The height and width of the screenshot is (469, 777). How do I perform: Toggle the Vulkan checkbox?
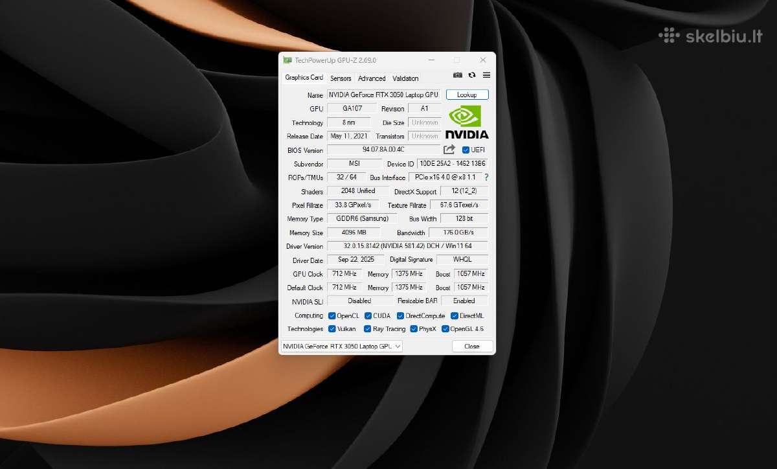pos(332,329)
